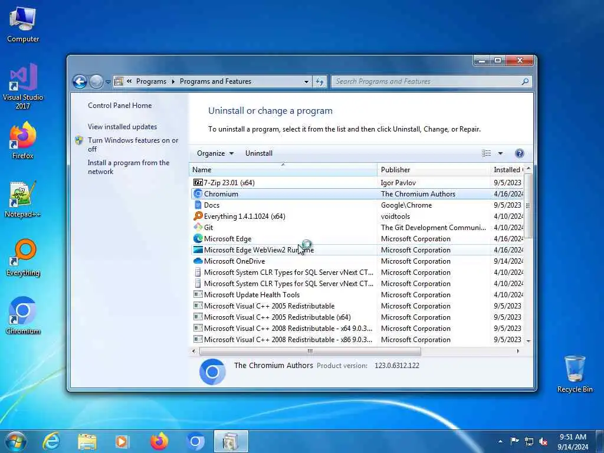Click Uninstall in the command bar
The width and height of the screenshot is (604, 453).
[259, 153]
